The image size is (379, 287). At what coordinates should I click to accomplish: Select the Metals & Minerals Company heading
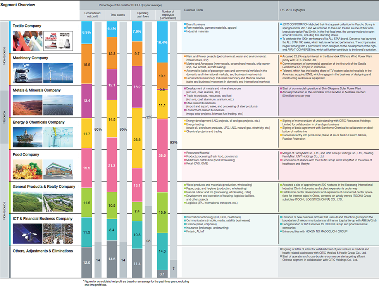click(x=36, y=90)
